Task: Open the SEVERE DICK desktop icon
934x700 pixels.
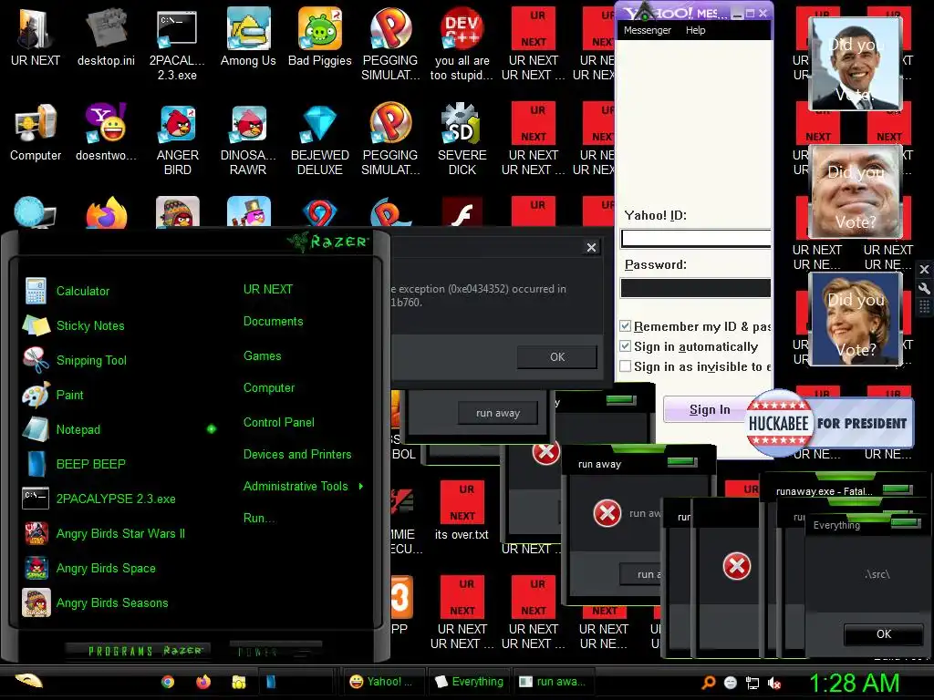Action: (x=462, y=139)
